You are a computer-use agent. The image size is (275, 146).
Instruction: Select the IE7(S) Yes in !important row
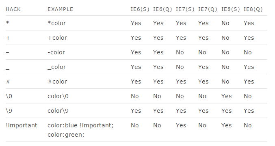pyautogui.click(x=181, y=125)
